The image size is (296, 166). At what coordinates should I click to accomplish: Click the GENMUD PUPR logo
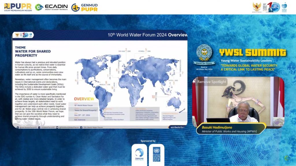pyautogui.click(x=85, y=7)
